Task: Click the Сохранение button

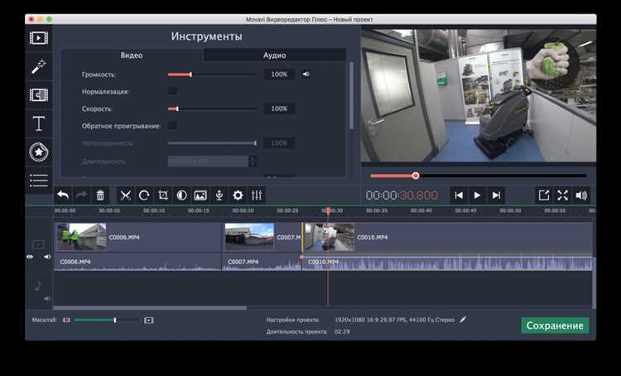Action: (555, 325)
